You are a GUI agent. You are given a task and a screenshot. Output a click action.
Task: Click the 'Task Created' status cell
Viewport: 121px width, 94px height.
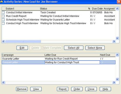pyautogui.click(x=48, y=12)
